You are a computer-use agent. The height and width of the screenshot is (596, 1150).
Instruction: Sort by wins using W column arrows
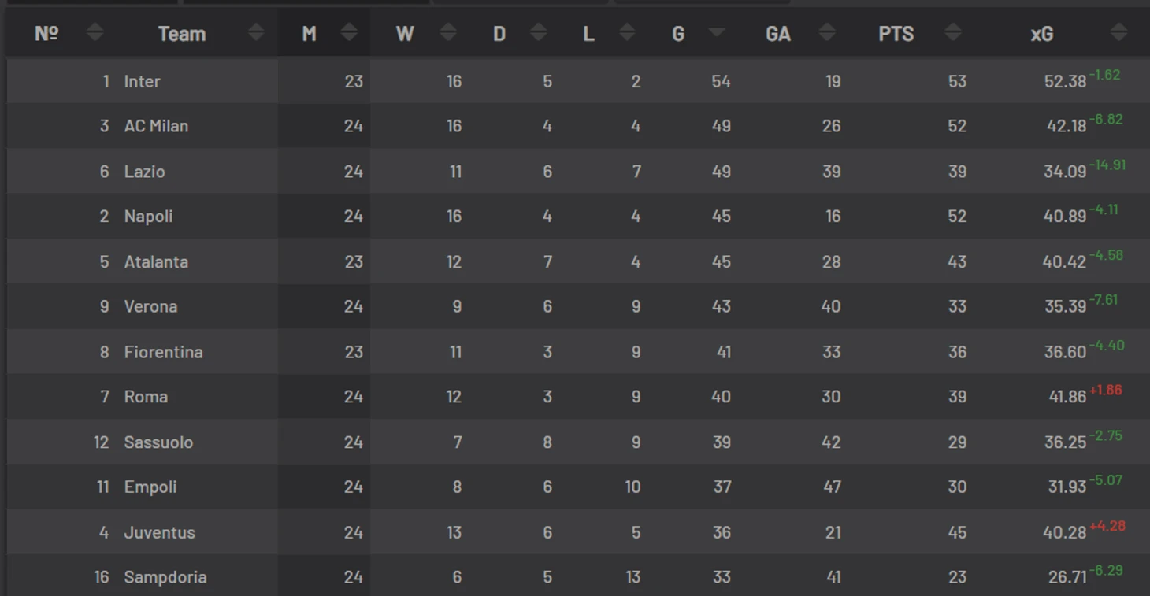448,32
